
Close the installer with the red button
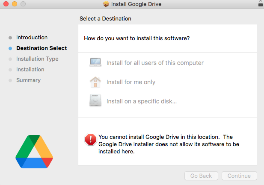tap(6, 4)
